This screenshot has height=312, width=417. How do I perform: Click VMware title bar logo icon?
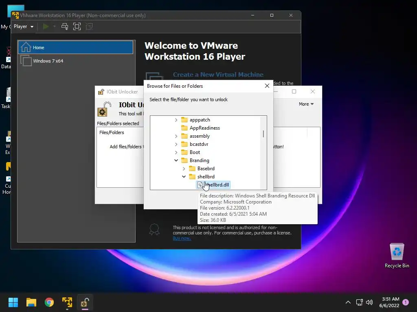[15, 15]
